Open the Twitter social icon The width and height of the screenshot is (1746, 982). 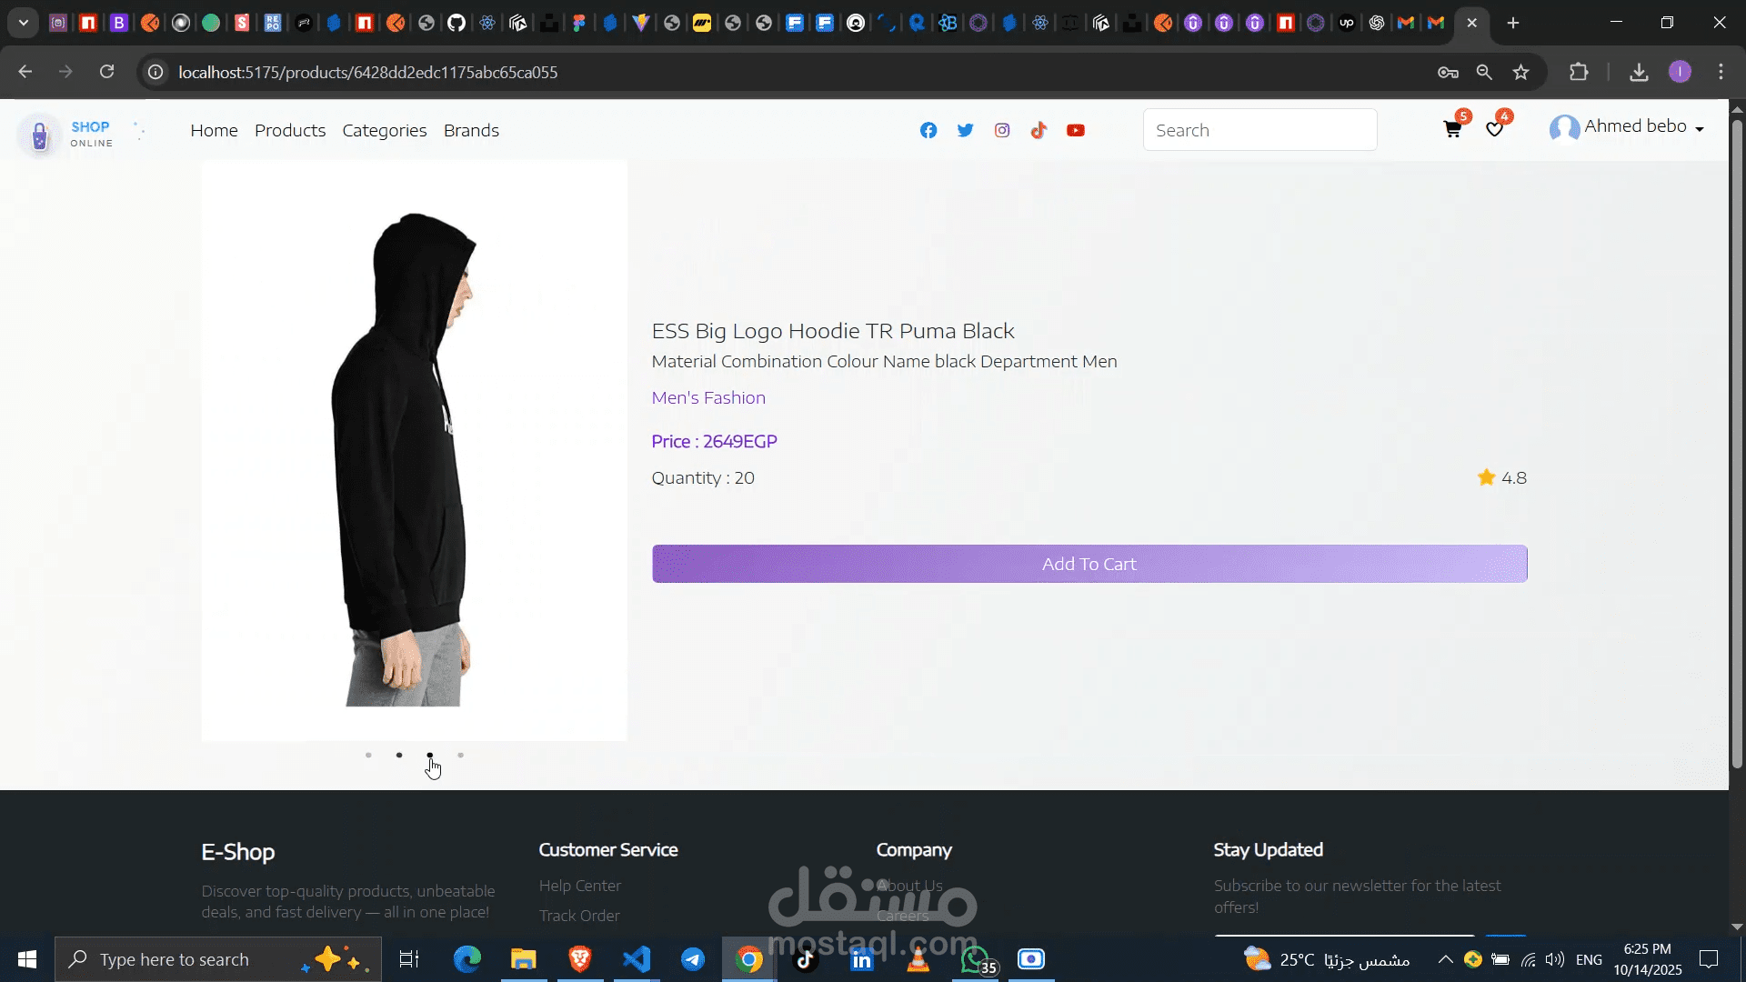pyautogui.click(x=965, y=130)
